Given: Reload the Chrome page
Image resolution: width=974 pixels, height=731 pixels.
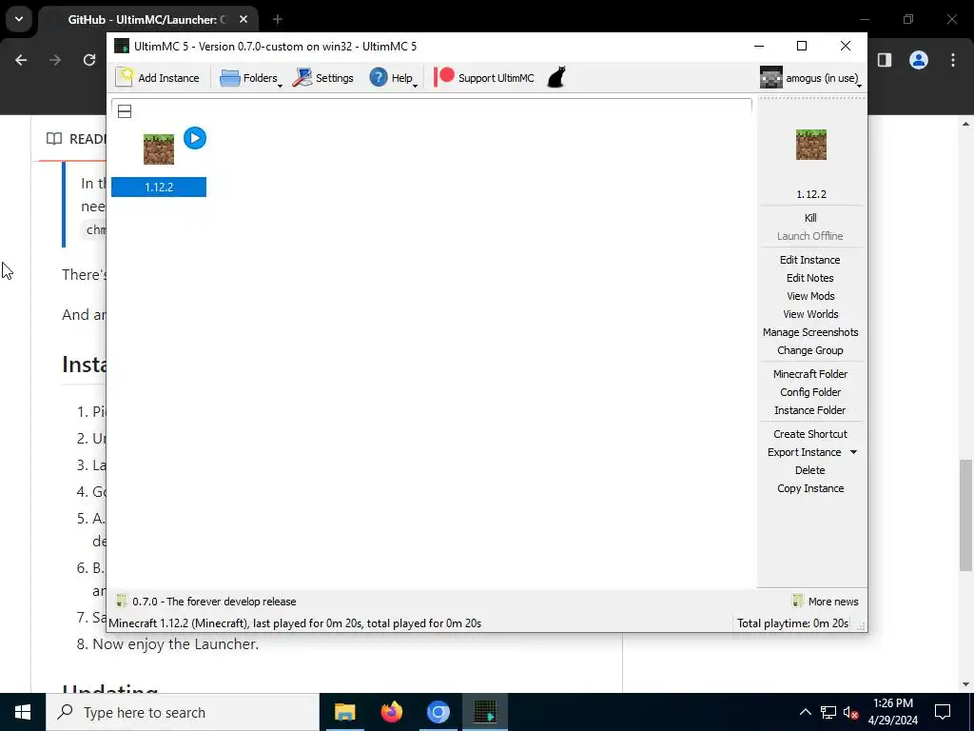Looking at the screenshot, I should click(89, 60).
